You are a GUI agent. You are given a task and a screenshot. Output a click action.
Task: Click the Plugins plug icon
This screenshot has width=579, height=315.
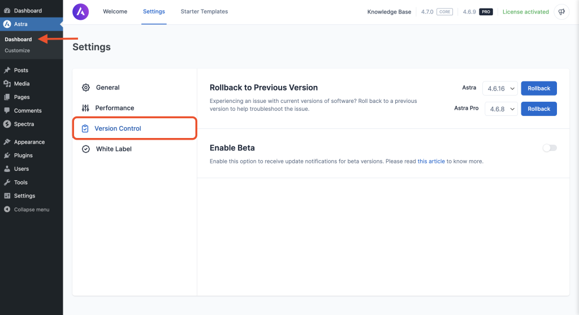tap(7, 156)
